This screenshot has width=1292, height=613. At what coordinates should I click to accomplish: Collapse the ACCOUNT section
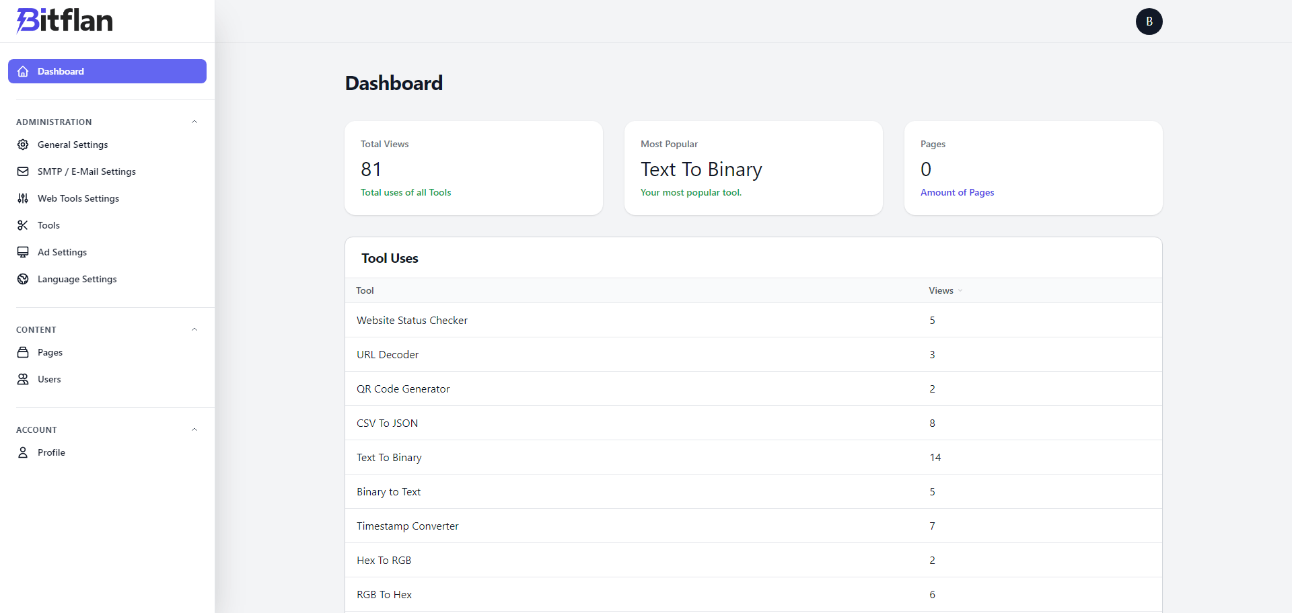194,430
